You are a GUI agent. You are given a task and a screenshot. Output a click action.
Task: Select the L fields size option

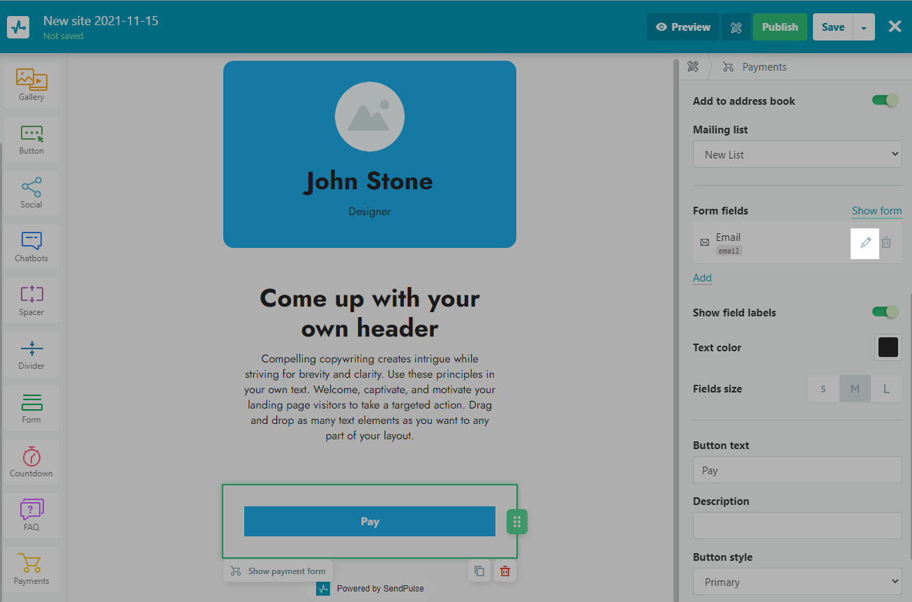click(x=886, y=389)
